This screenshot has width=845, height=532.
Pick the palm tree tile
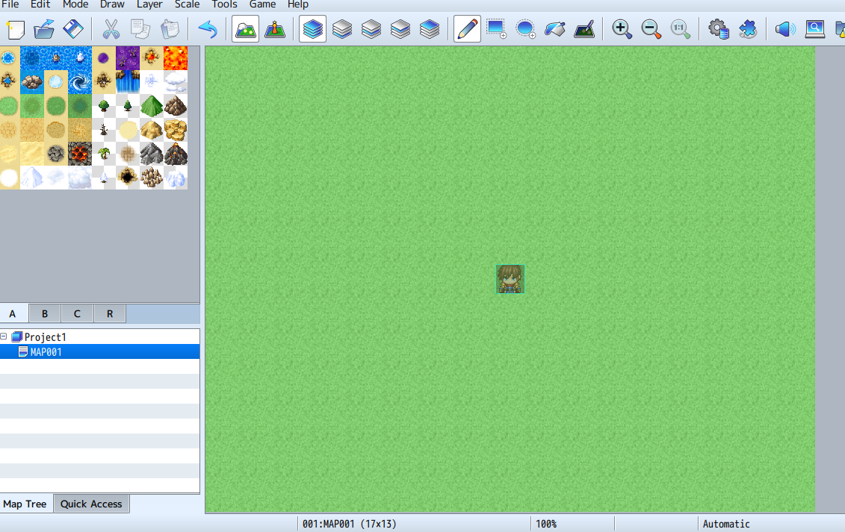click(104, 154)
